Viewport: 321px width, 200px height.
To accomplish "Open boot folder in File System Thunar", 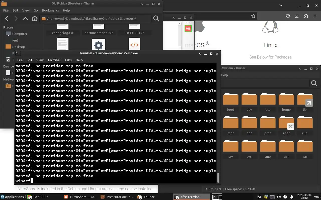I will point(230,102).
